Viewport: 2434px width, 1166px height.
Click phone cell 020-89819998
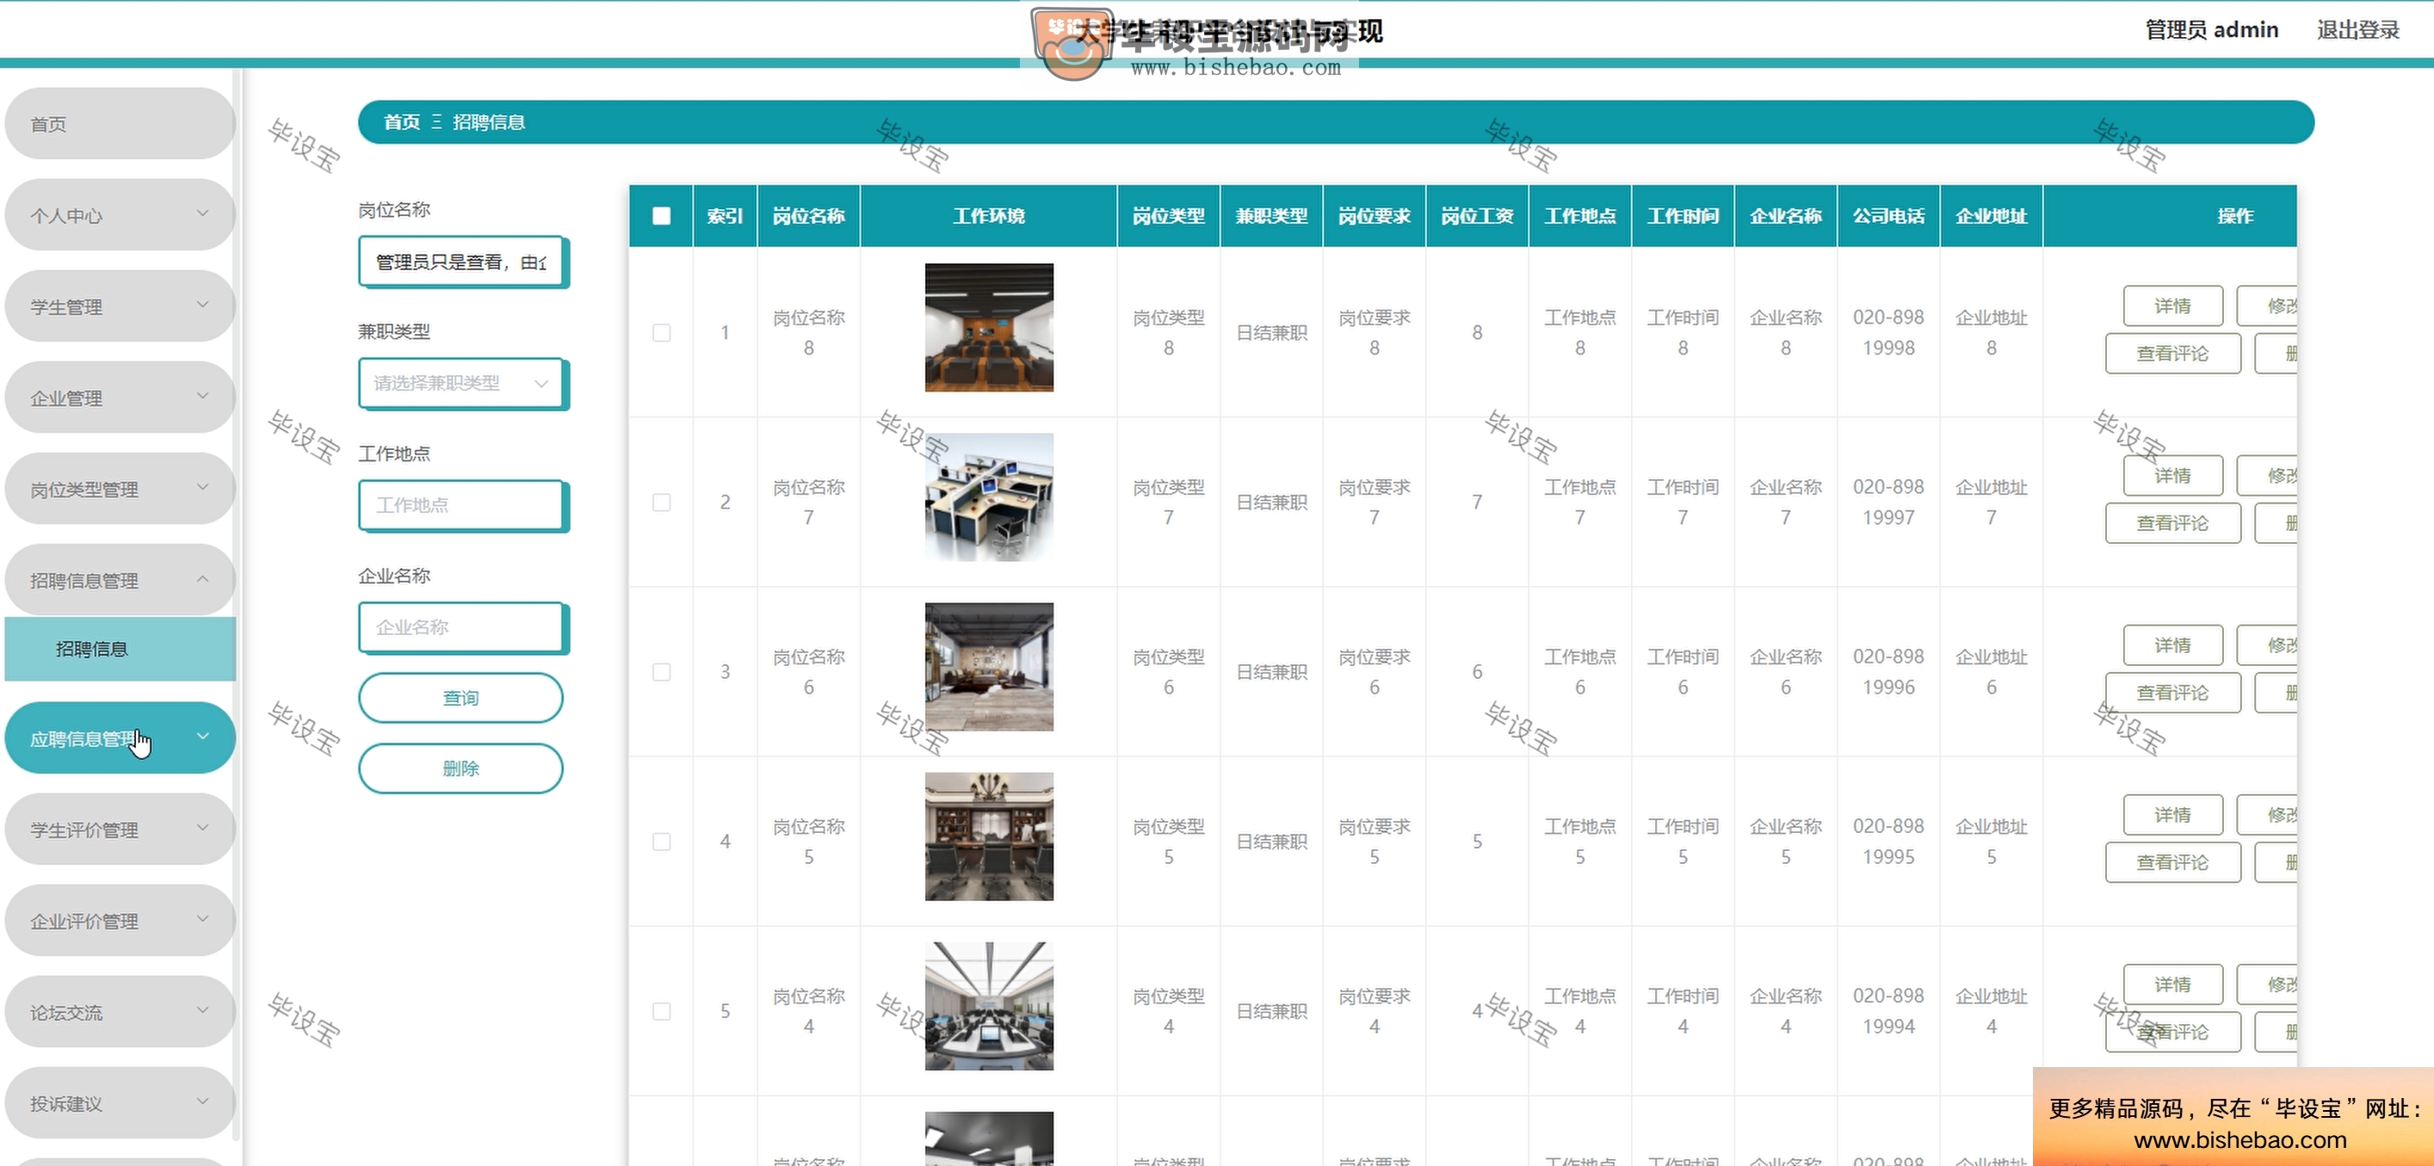pyautogui.click(x=1887, y=333)
